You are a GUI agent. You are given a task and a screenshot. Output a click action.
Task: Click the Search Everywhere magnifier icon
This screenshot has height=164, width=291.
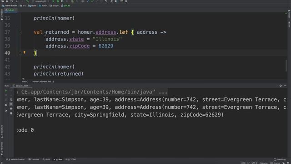[126, 1]
